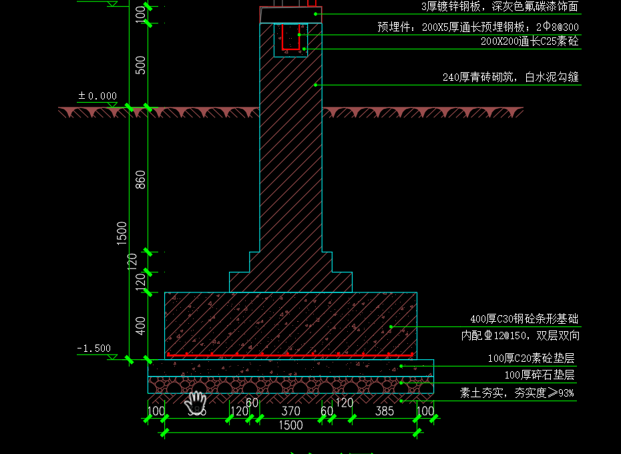Viewport: 621px width, 454px height.
Task: Click the '-1.500' elevation mark
Action: click(94, 349)
